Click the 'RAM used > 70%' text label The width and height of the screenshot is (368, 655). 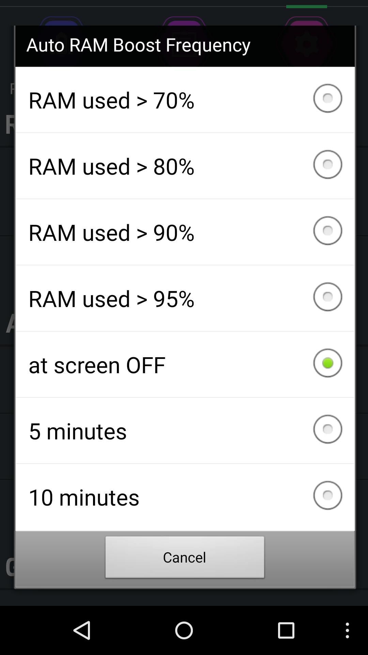coord(111,100)
